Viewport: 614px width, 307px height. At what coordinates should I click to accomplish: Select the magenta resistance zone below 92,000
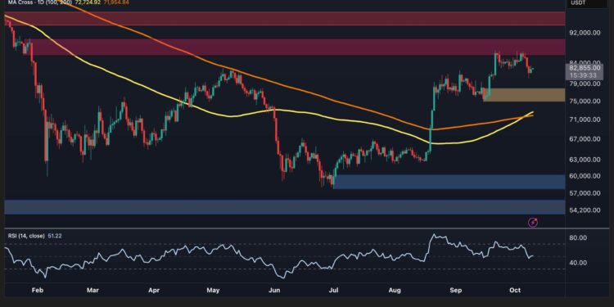pos(298,47)
